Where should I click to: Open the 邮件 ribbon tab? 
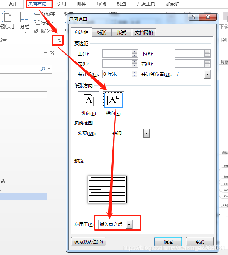coord(82,4)
